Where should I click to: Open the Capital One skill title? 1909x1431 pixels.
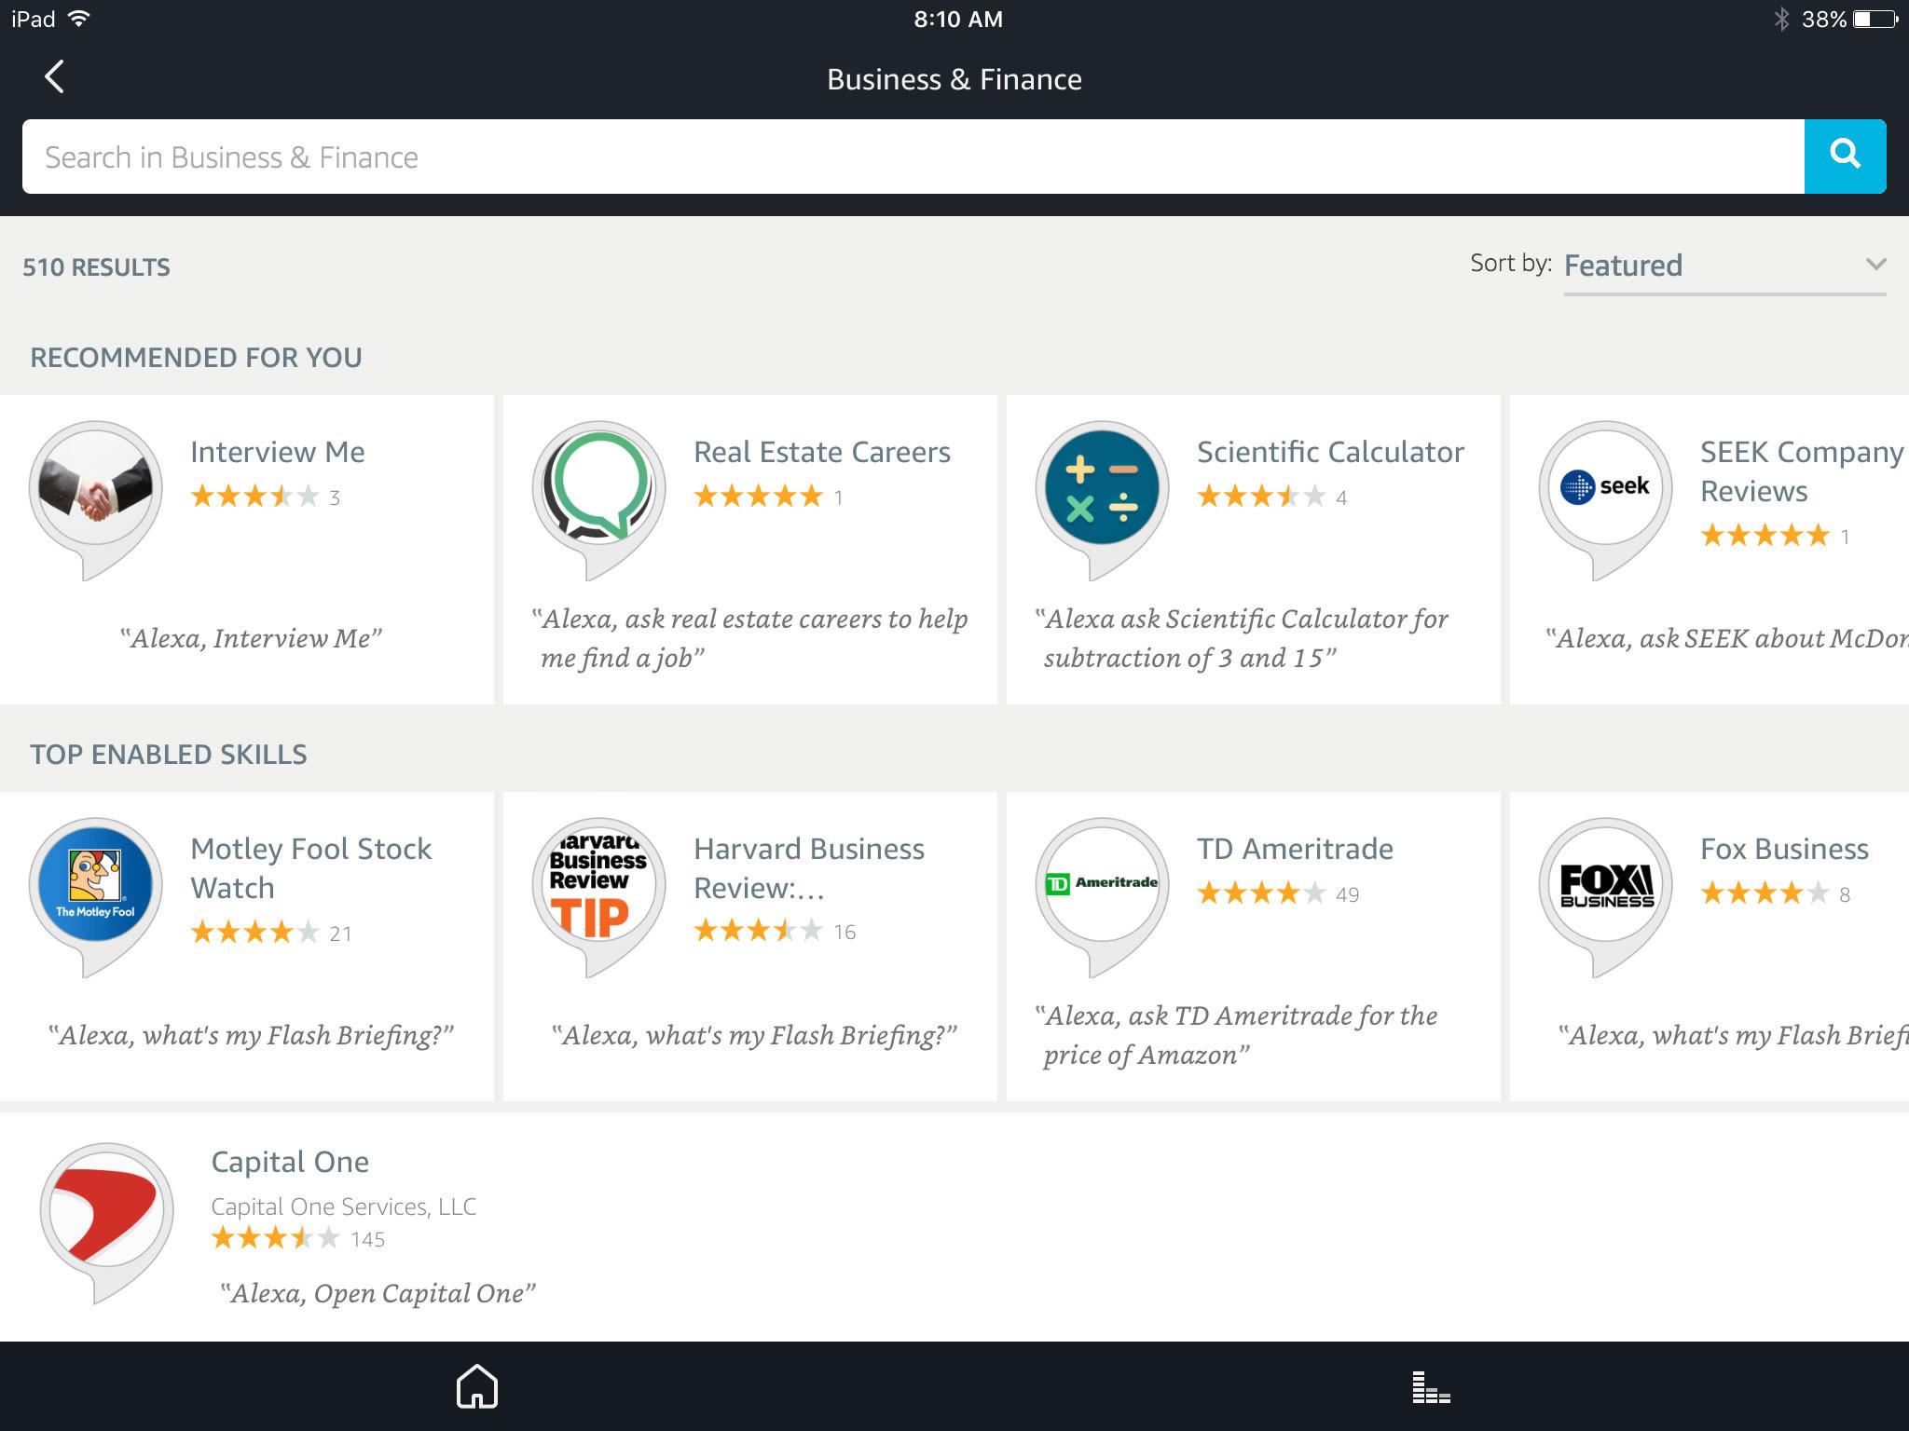[290, 1162]
